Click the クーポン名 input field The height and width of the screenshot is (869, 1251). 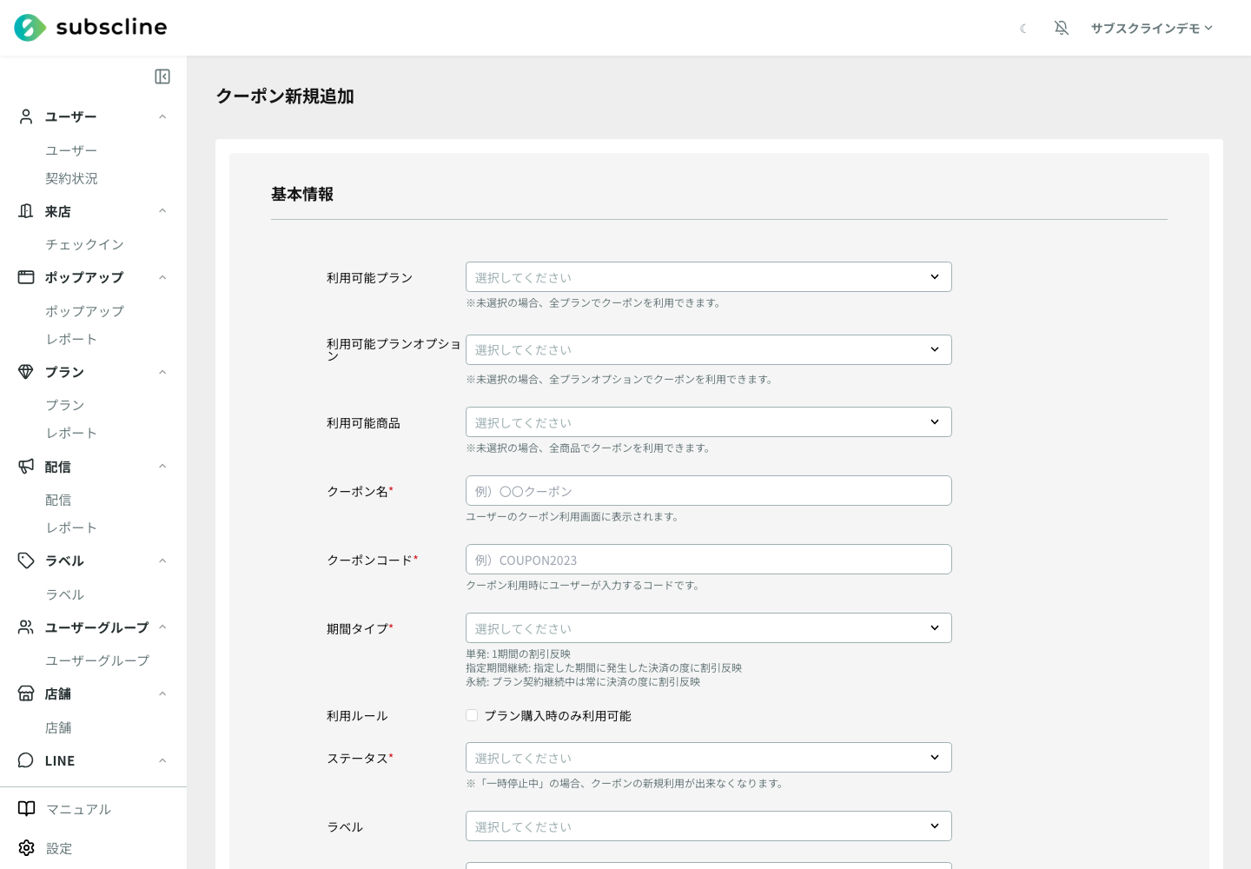pyautogui.click(x=709, y=491)
